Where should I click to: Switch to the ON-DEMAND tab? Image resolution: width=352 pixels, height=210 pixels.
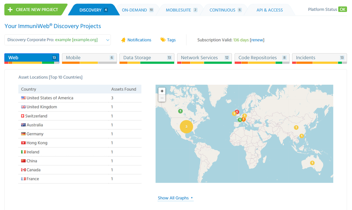point(134,10)
